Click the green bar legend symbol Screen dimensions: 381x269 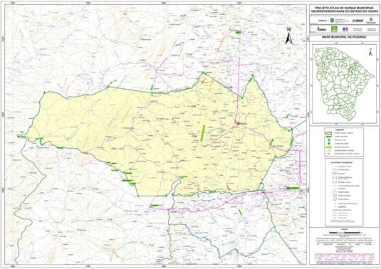coord(328,147)
